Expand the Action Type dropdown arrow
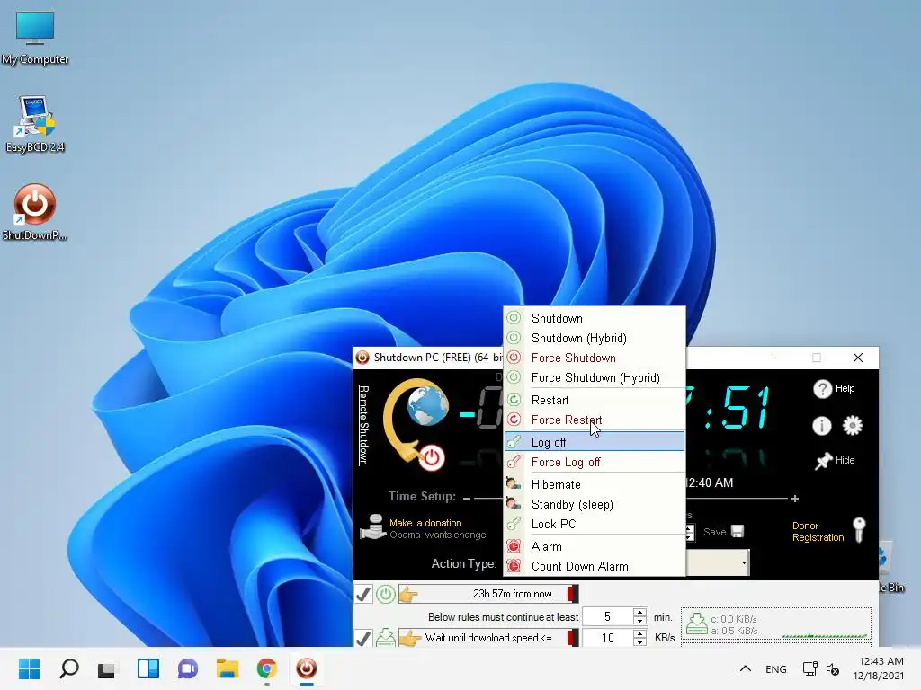 pos(744,563)
